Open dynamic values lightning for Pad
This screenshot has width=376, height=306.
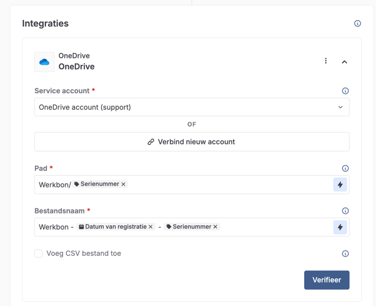click(340, 185)
